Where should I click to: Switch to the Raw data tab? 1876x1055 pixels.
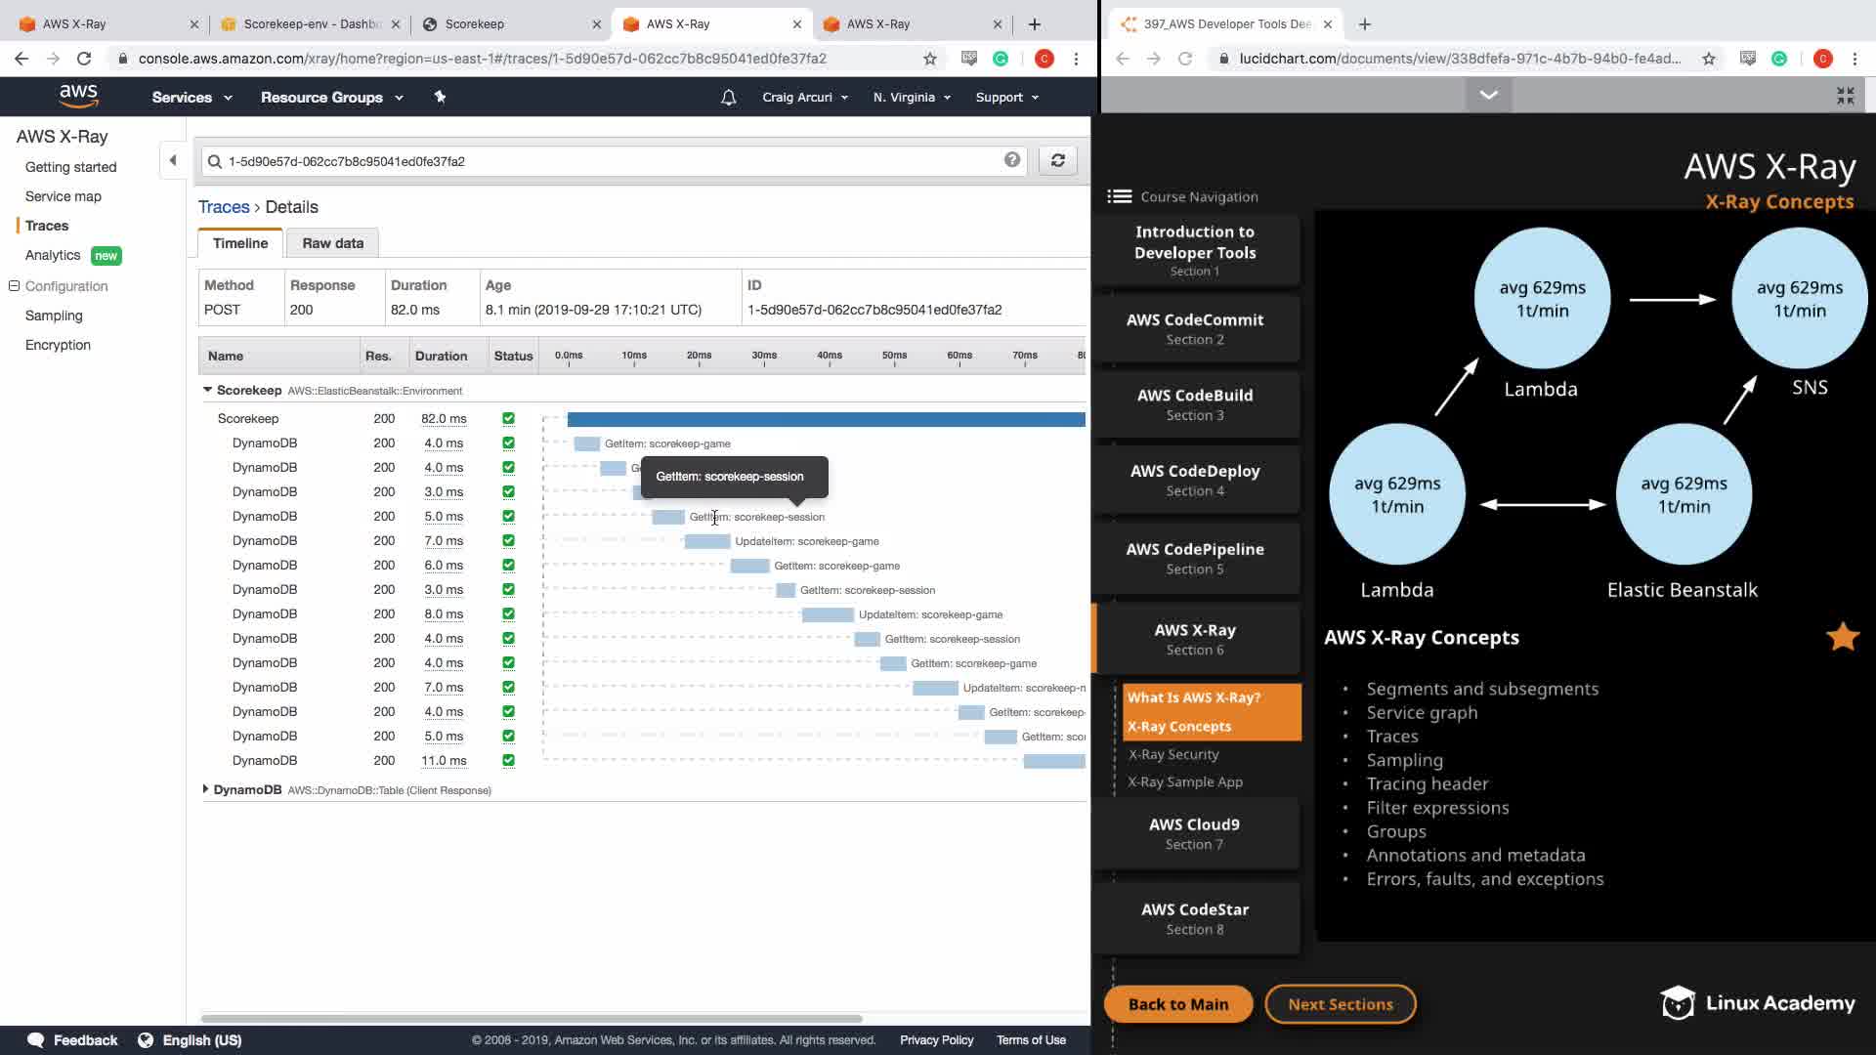point(332,243)
